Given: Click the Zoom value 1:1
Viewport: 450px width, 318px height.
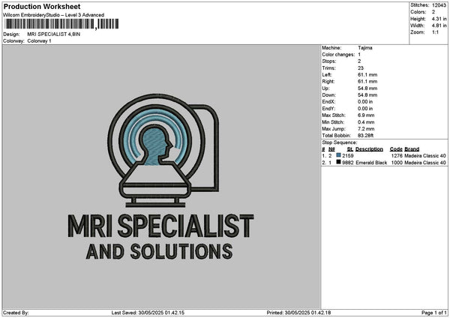Looking at the screenshot, I should click(x=435, y=32).
